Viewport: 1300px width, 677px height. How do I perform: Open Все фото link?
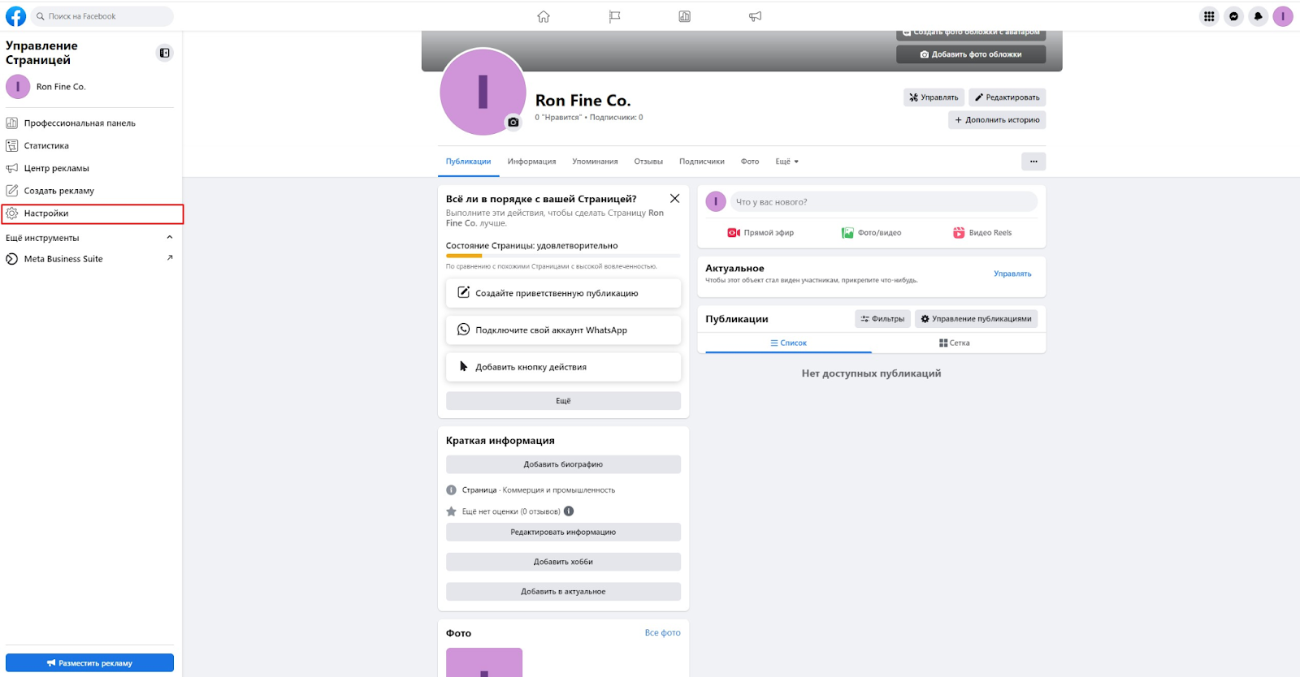tap(662, 633)
